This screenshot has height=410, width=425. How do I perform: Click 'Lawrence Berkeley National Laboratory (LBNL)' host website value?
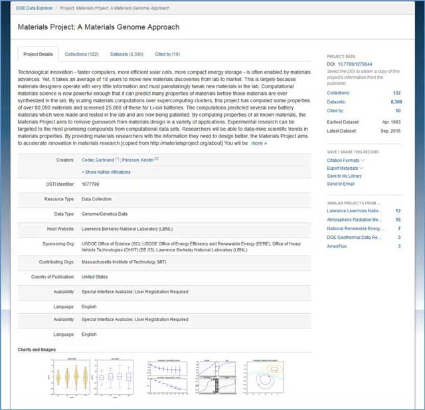(127, 229)
